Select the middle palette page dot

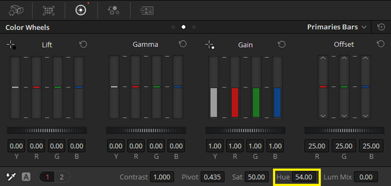click(x=183, y=27)
